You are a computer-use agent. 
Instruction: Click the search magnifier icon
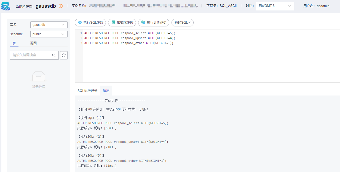(54, 55)
